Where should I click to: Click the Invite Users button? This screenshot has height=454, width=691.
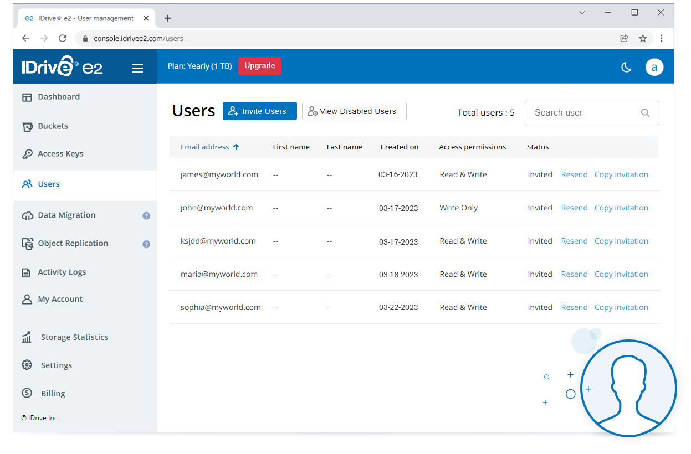pos(259,111)
